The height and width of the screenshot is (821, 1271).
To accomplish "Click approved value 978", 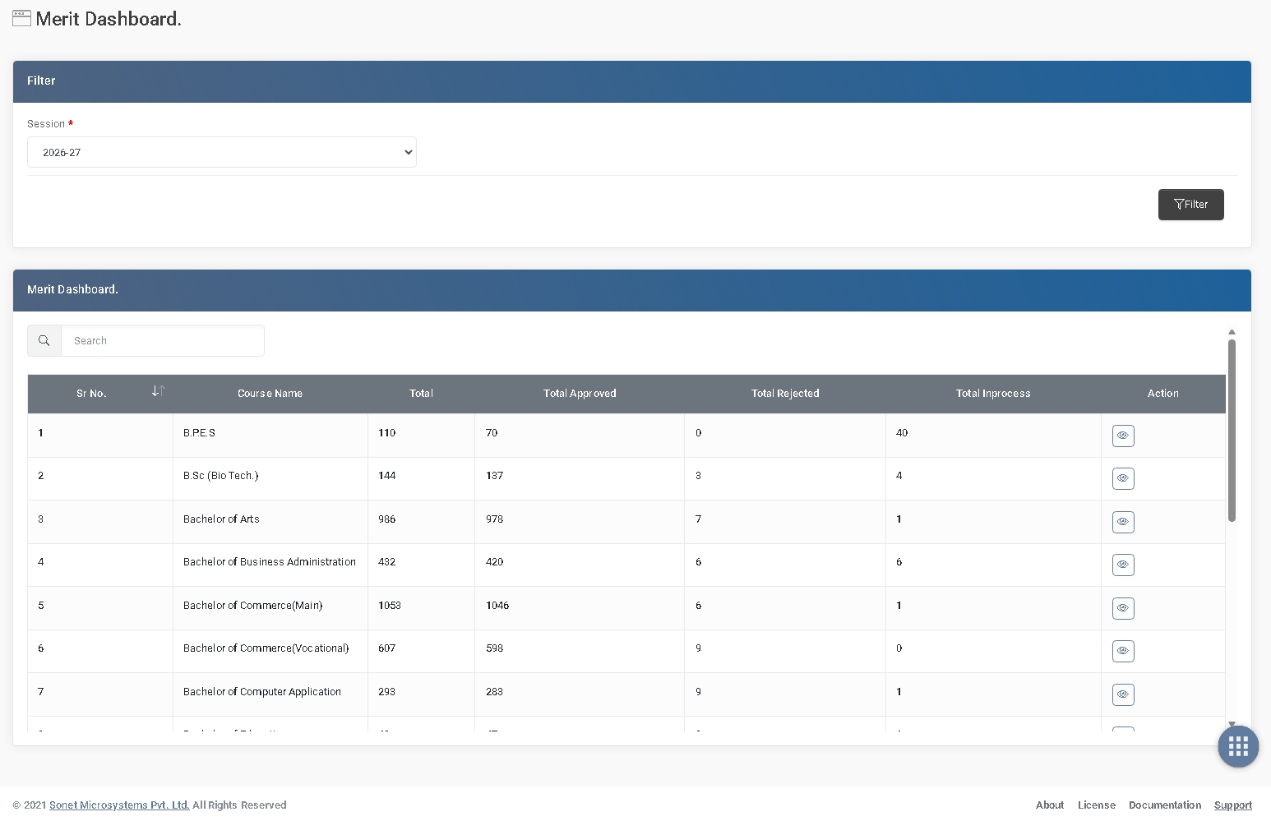I will tap(495, 519).
